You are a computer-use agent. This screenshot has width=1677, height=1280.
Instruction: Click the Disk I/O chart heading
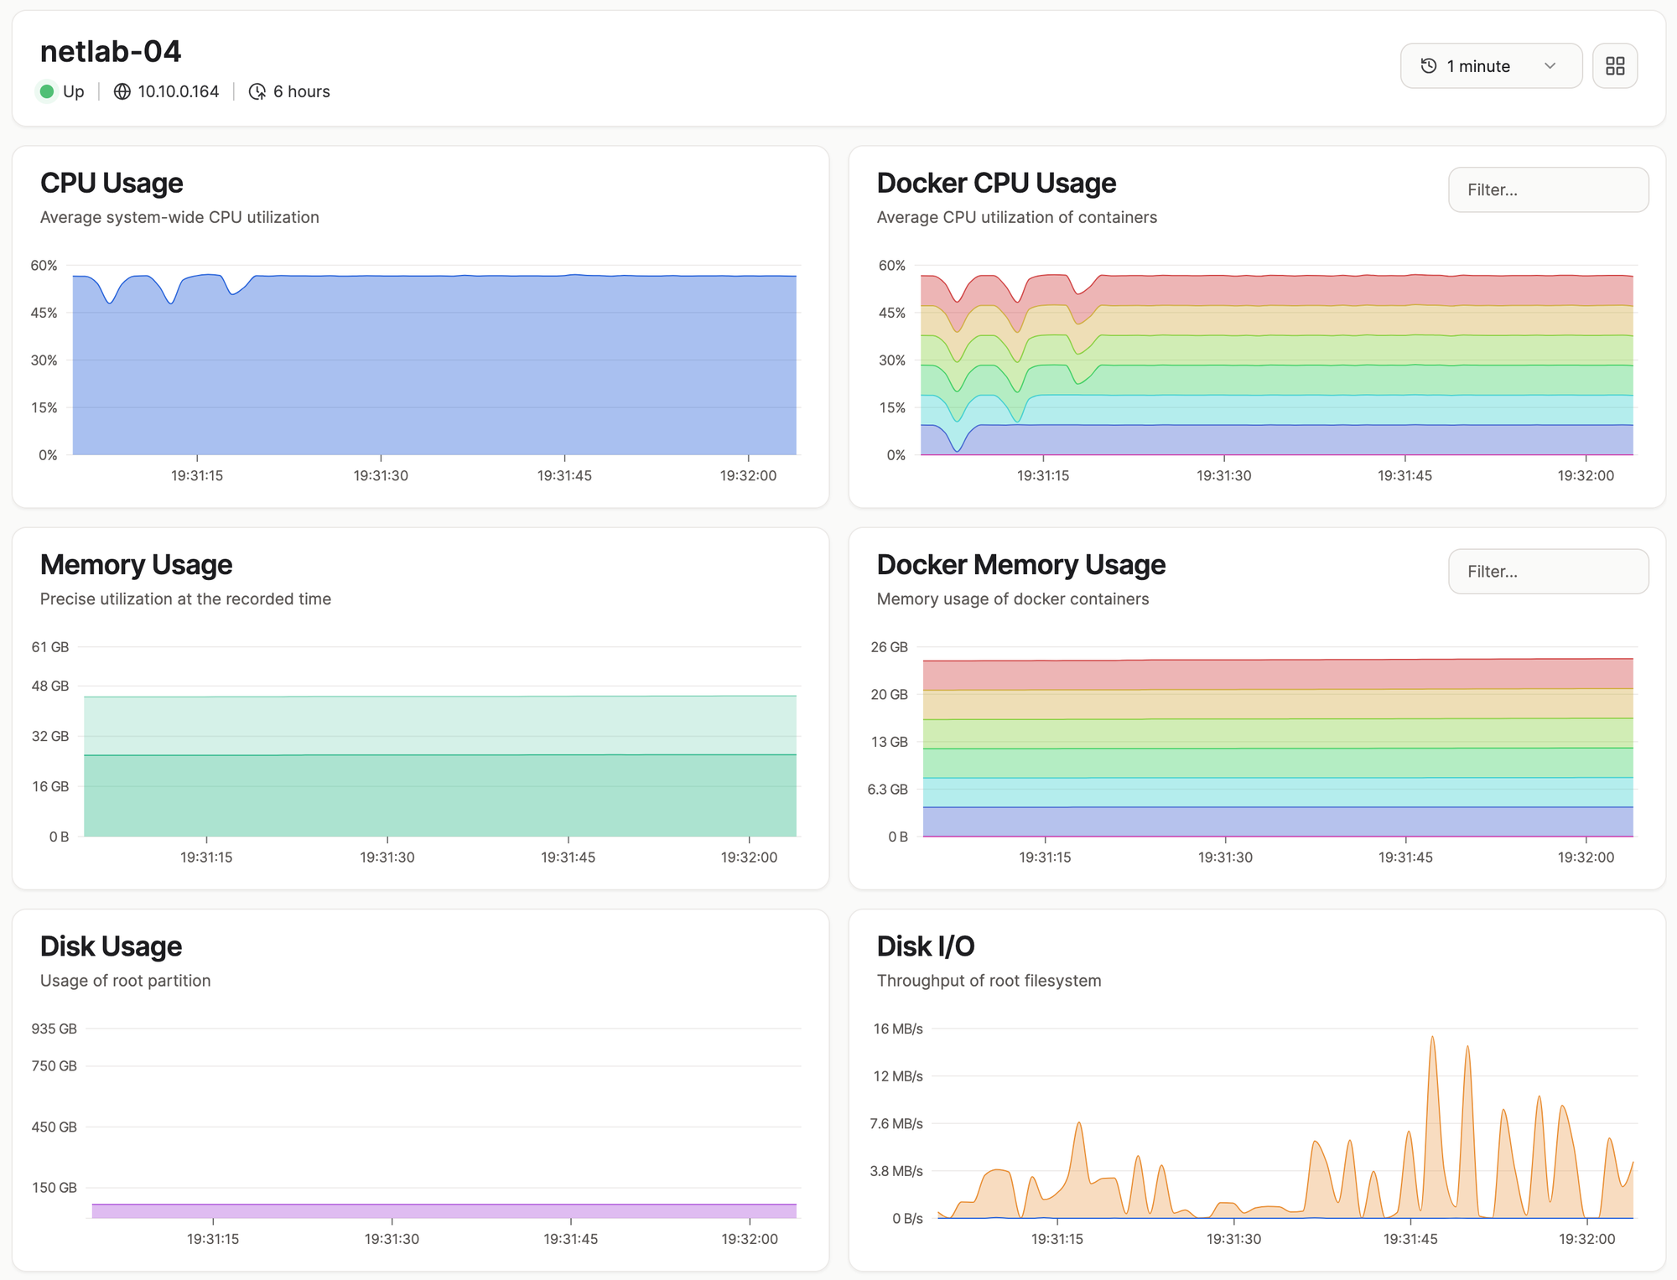[x=926, y=946]
